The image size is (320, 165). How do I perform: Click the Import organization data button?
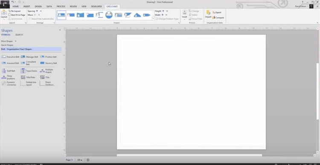point(208,14)
